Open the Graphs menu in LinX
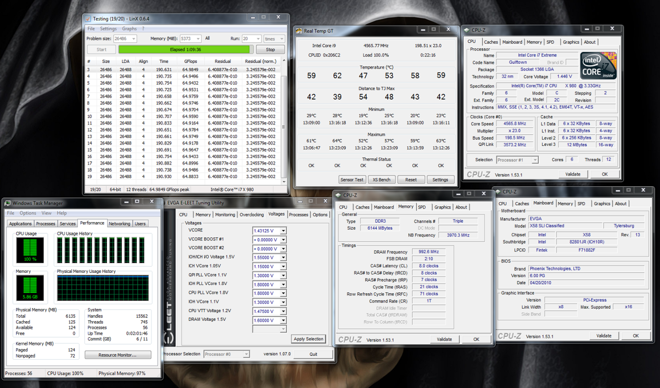This screenshot has width=660, height=388. click(x=129, y=29)
